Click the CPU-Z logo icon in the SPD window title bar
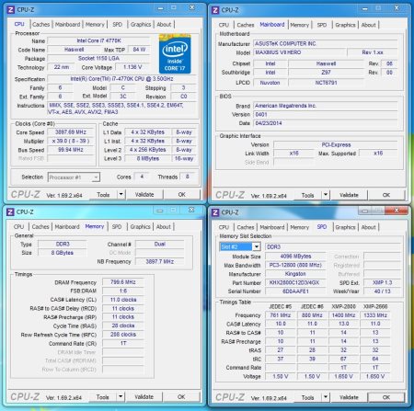The image size is (414, 411). click(x=215, y=212)
